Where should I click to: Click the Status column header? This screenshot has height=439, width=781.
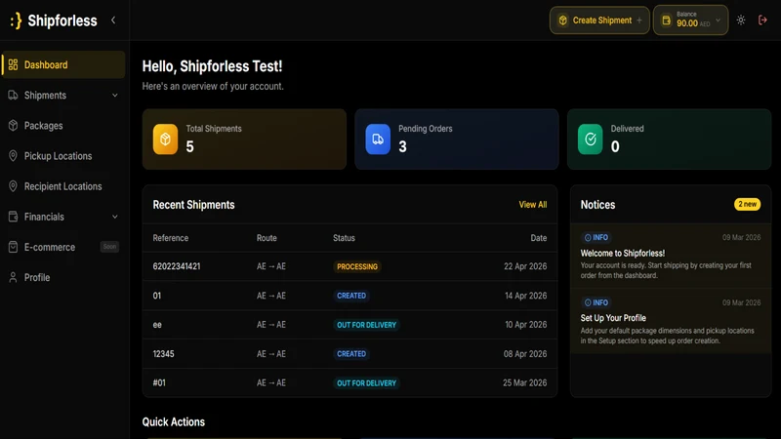(x=344, y=238)
